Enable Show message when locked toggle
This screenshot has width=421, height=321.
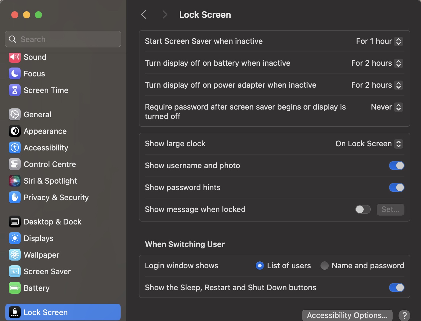pyautogui.click(x=363, y=209)
